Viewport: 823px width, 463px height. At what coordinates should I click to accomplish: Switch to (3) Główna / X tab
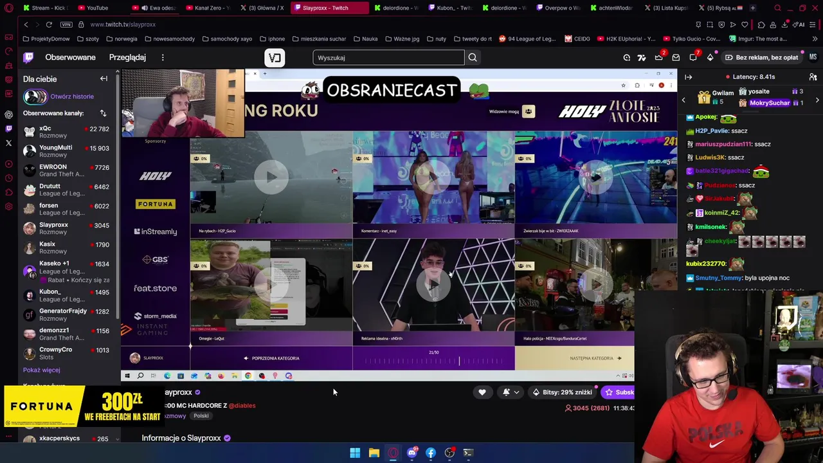click(x=262, y=8)
